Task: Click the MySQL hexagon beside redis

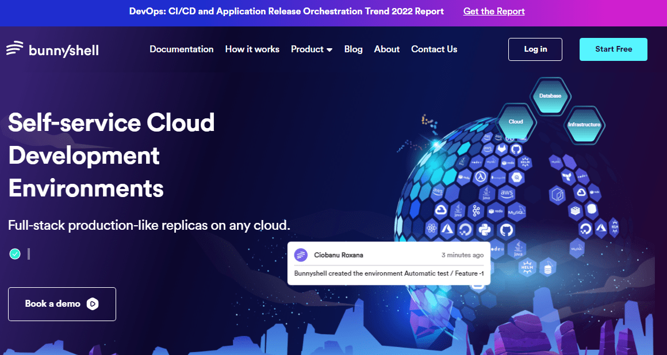Action: coord(517,212)
